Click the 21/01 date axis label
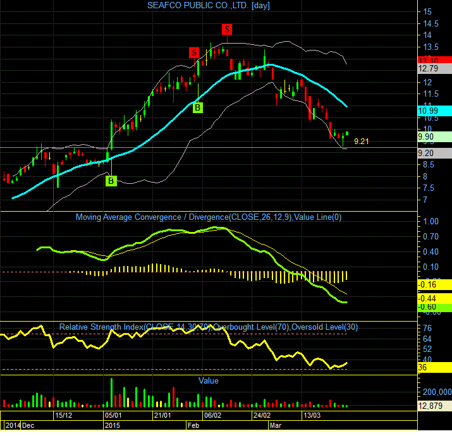 pos(162,415)
